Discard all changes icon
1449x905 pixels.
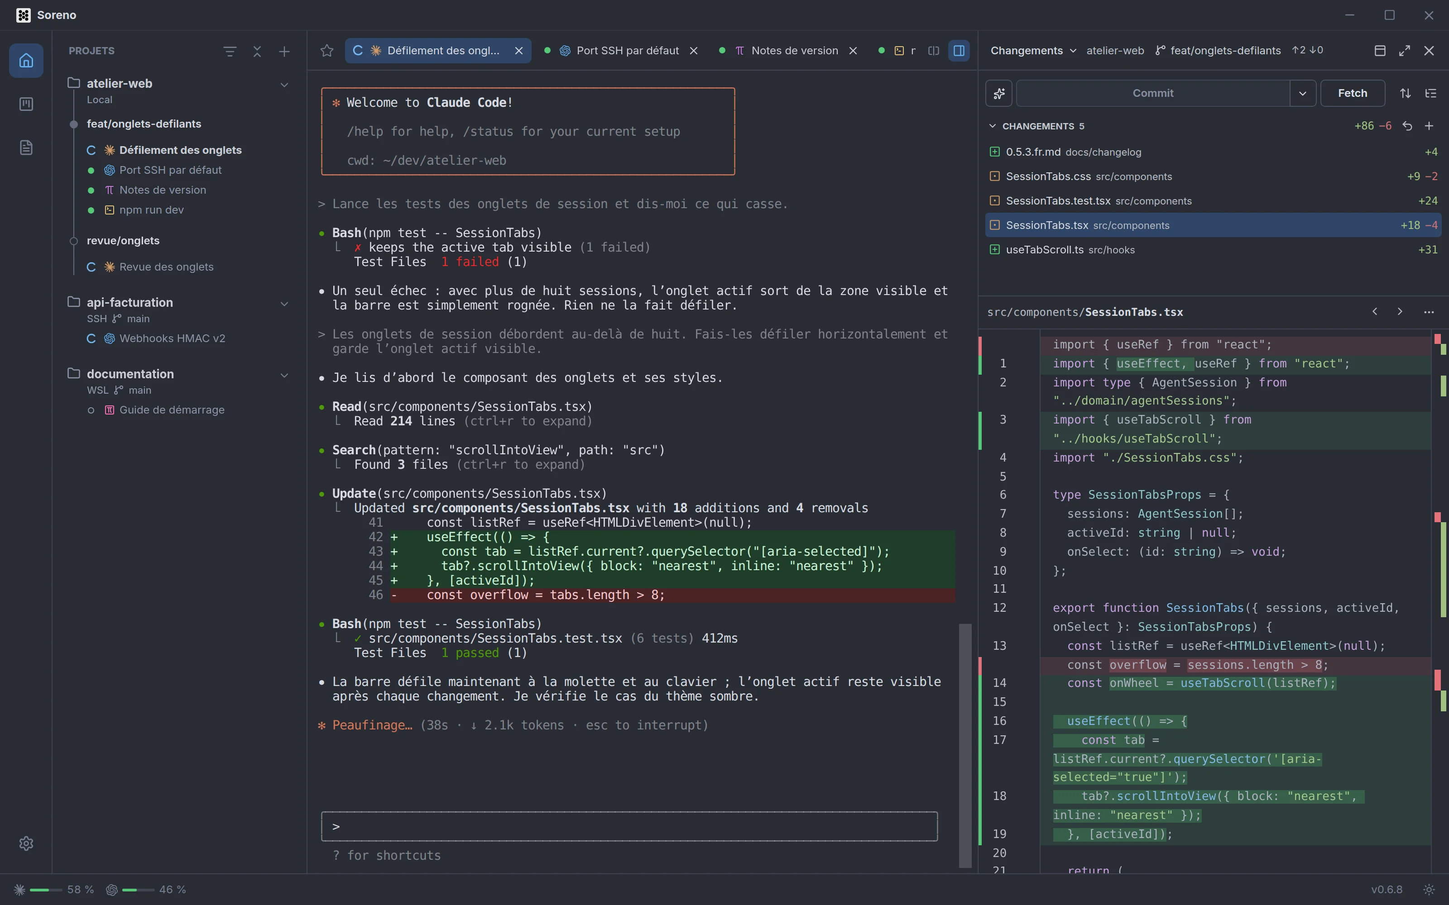pyautogui.click(x=1407, y=126)
